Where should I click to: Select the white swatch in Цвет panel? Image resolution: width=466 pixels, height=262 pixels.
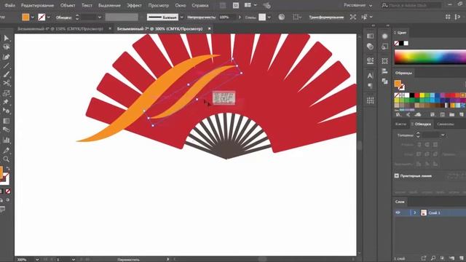(x=406, y=44)
